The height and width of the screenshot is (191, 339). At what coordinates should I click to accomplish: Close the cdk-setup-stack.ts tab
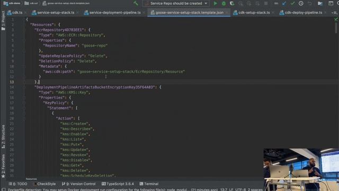pyautogui.click(x=273, y=13)
